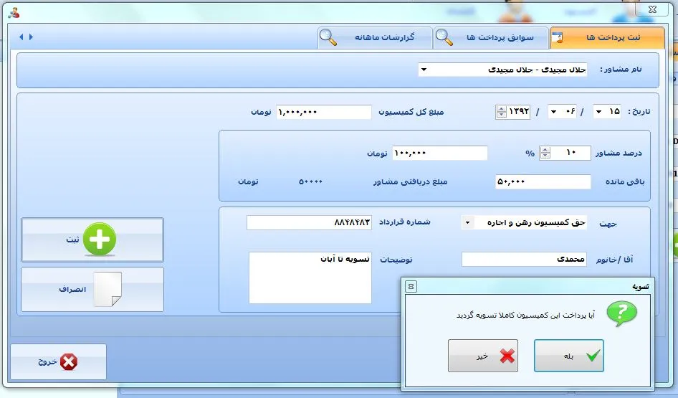Click the blank page icon for انصراف
The image size is (678, 398).
(x=106, y=289)
